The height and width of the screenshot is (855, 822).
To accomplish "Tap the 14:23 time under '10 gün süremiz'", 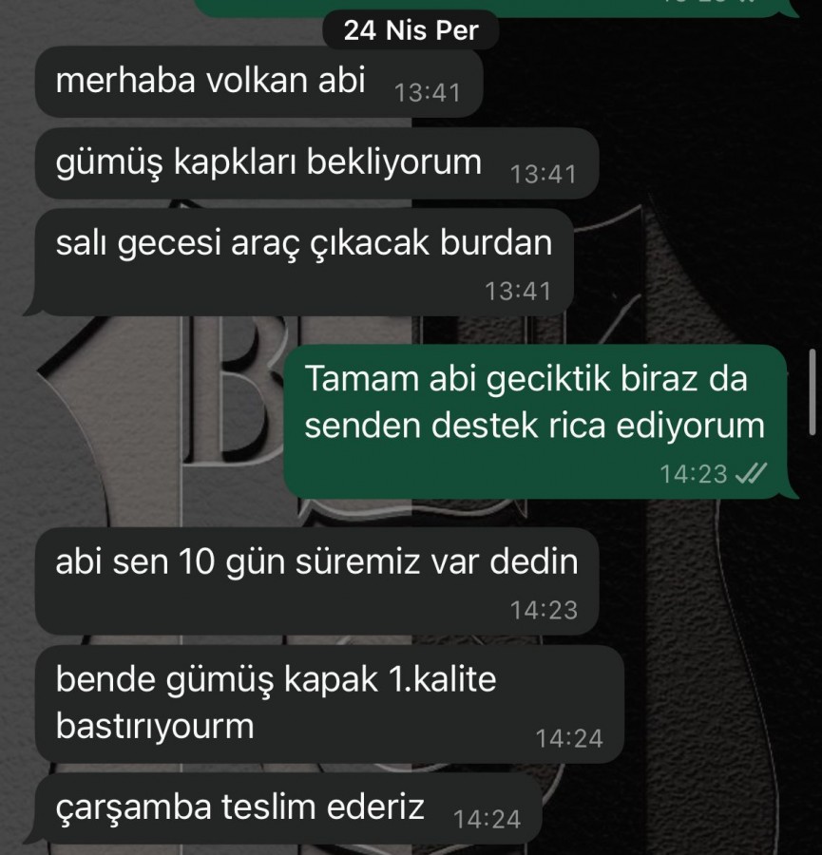I will tap(544, 610).
